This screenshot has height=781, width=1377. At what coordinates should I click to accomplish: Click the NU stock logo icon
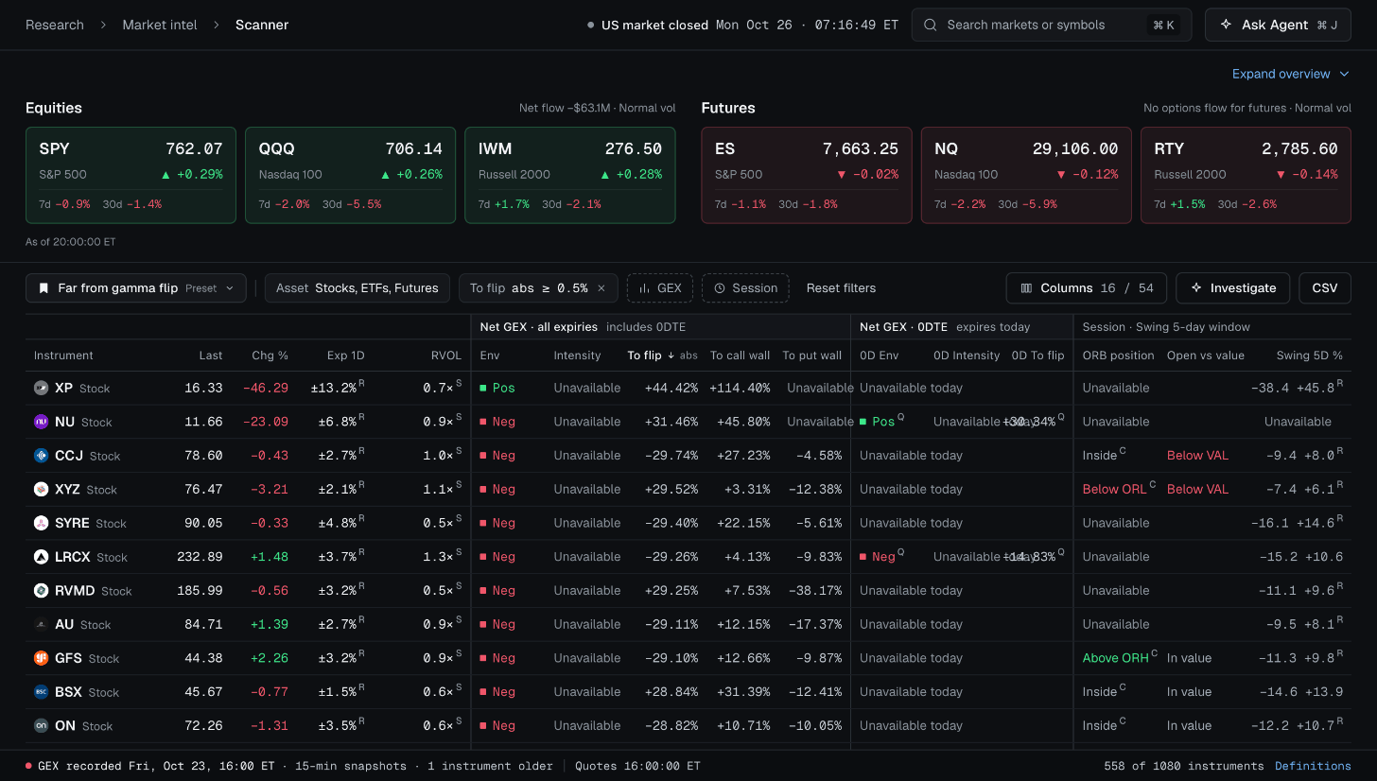coord(42,422)
